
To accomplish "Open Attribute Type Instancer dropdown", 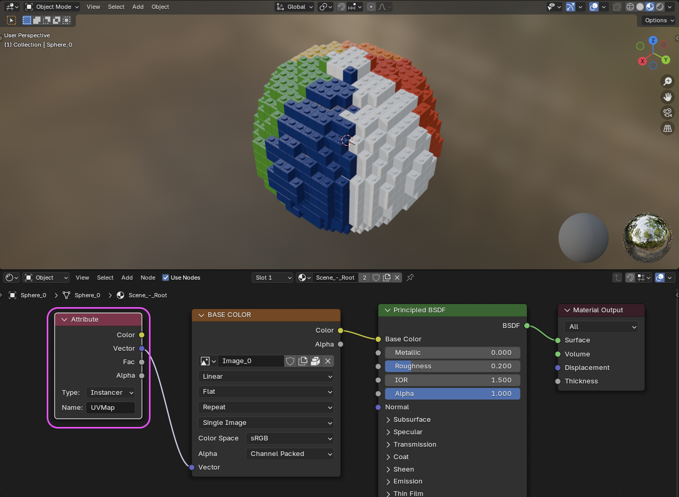I will tap(110, 393).
